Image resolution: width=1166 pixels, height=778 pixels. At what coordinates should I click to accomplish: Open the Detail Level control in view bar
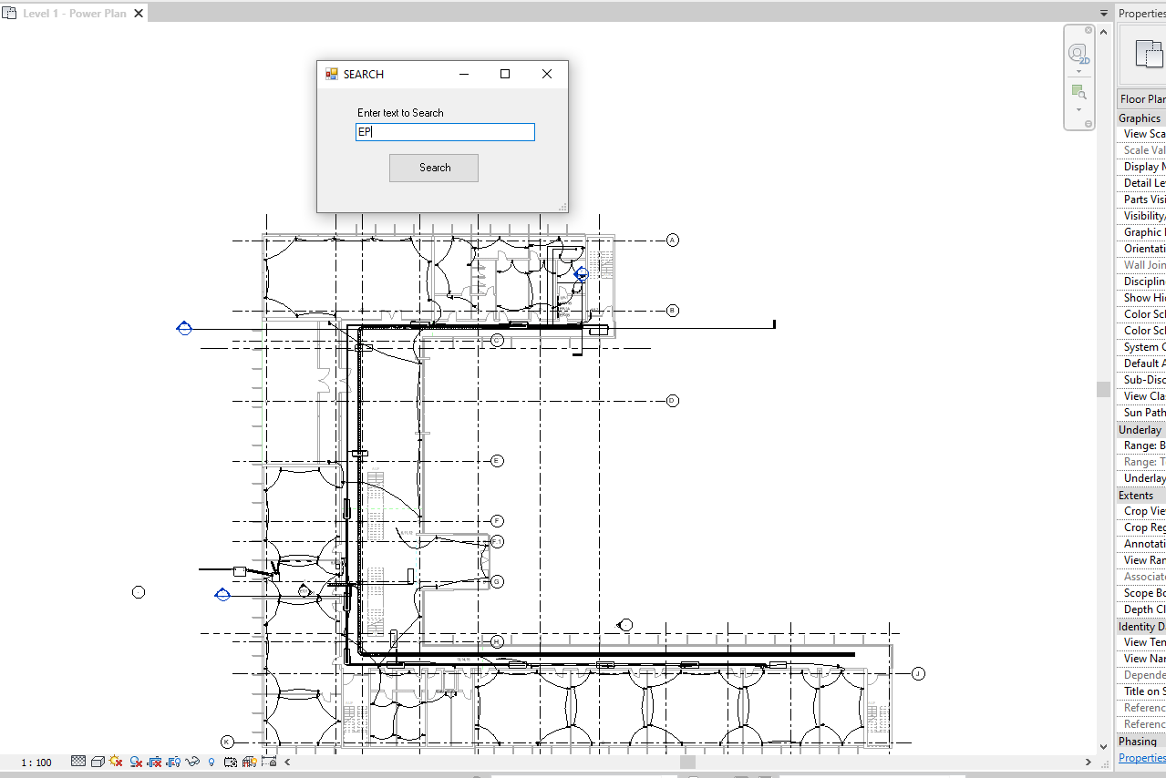tap(78, 762)
